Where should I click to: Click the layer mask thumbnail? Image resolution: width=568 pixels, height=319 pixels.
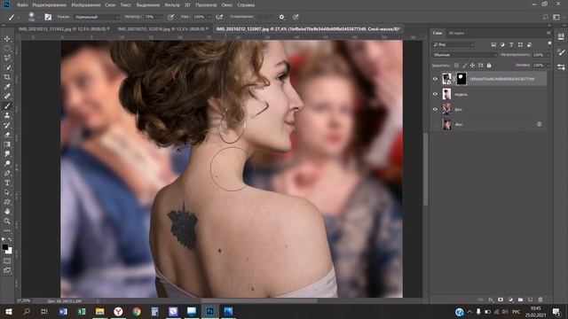pyautogui.click(x=461, y=79)
